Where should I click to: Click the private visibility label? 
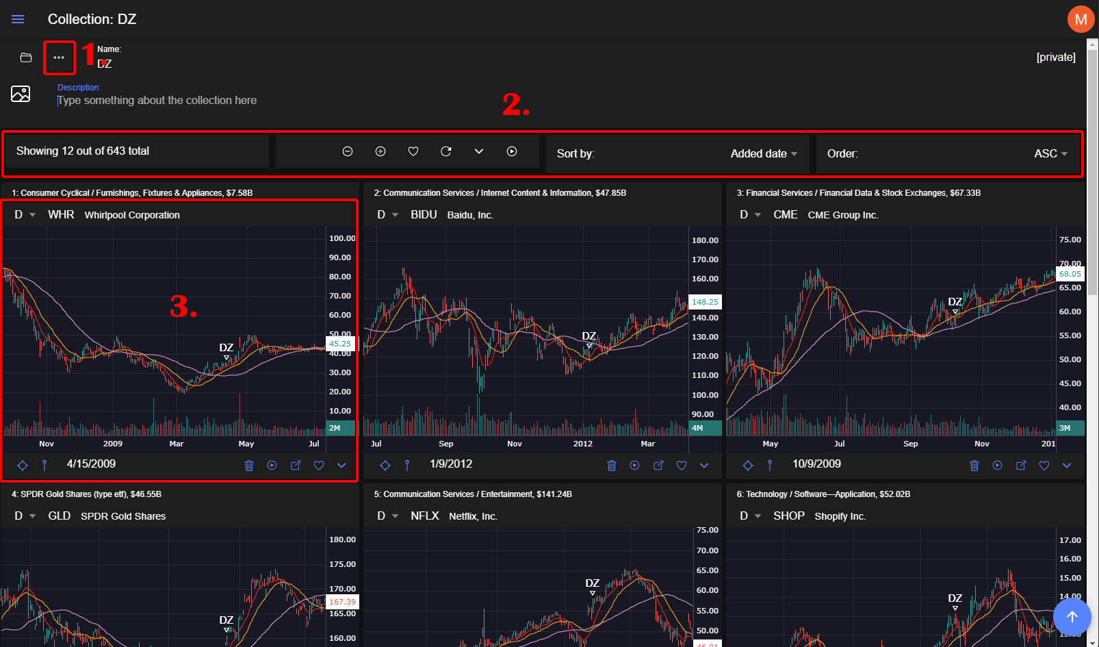coord(1056,58)
